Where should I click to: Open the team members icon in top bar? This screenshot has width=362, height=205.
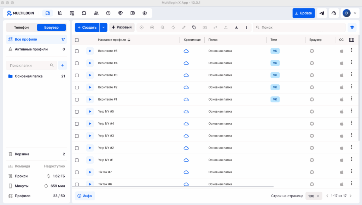pos(96,13)
